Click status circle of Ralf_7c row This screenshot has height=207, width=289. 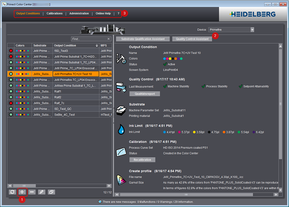click(11, 103)
